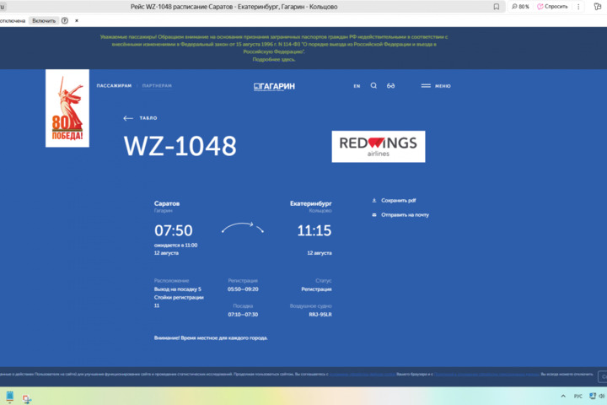607x405 pixels.
Task: Open the red-and-blue app on the Windows taskbar
Action: 27,398
